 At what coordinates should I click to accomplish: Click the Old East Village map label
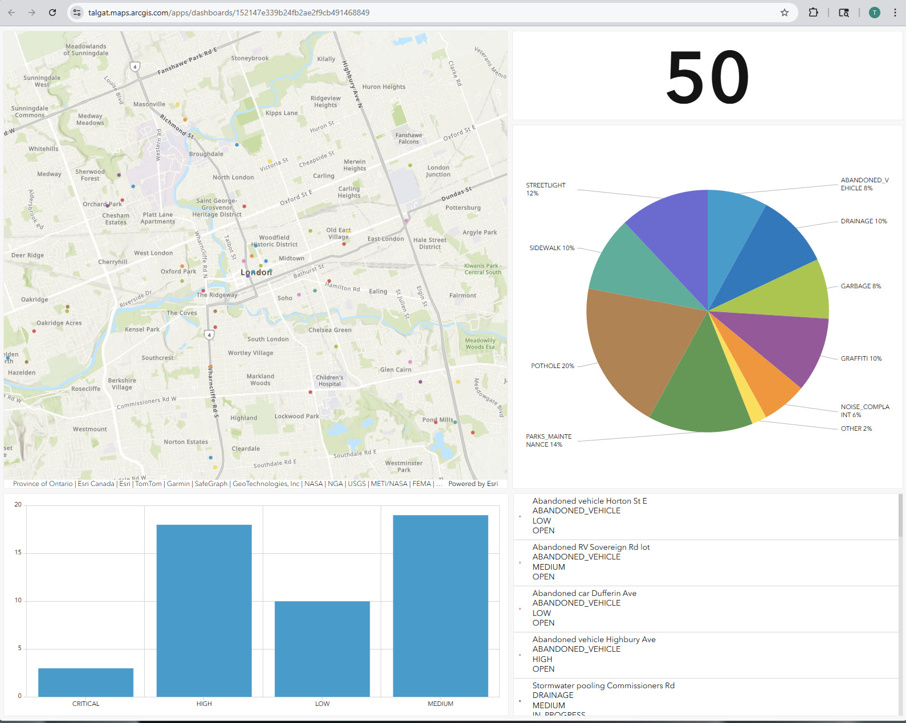[338, 234]
